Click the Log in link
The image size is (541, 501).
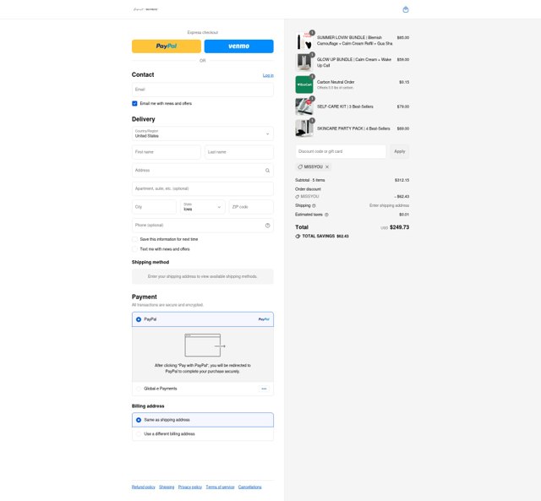coord(268,75)
